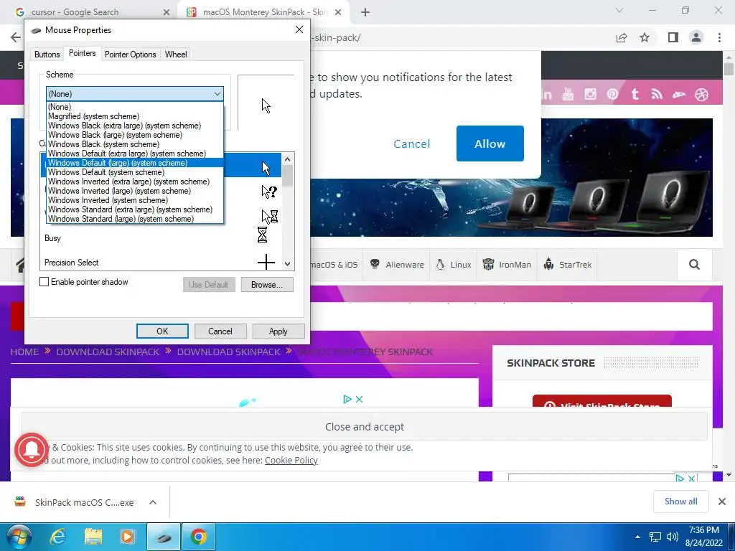Open the site's RSS feed icon

pos(657,94)
